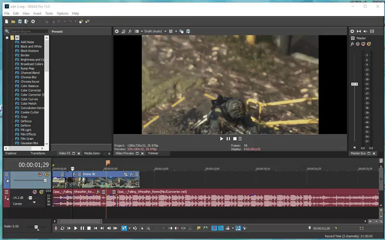
Task: Switch to the Media Generators tab
Action: pos(92,153)
